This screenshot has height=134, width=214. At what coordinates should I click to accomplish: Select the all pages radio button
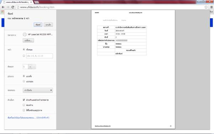[24, 50]
